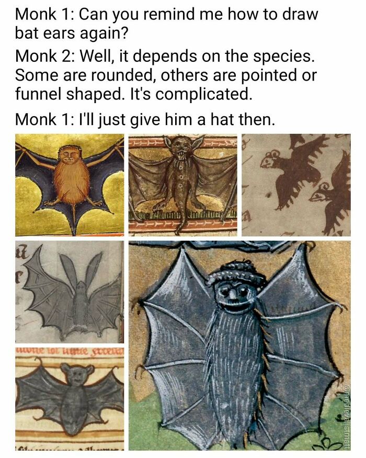Click the smiling face of the hat-wearing bat
Image resolution: width=366 pixels, height=458 pixels.
(235, 296)
